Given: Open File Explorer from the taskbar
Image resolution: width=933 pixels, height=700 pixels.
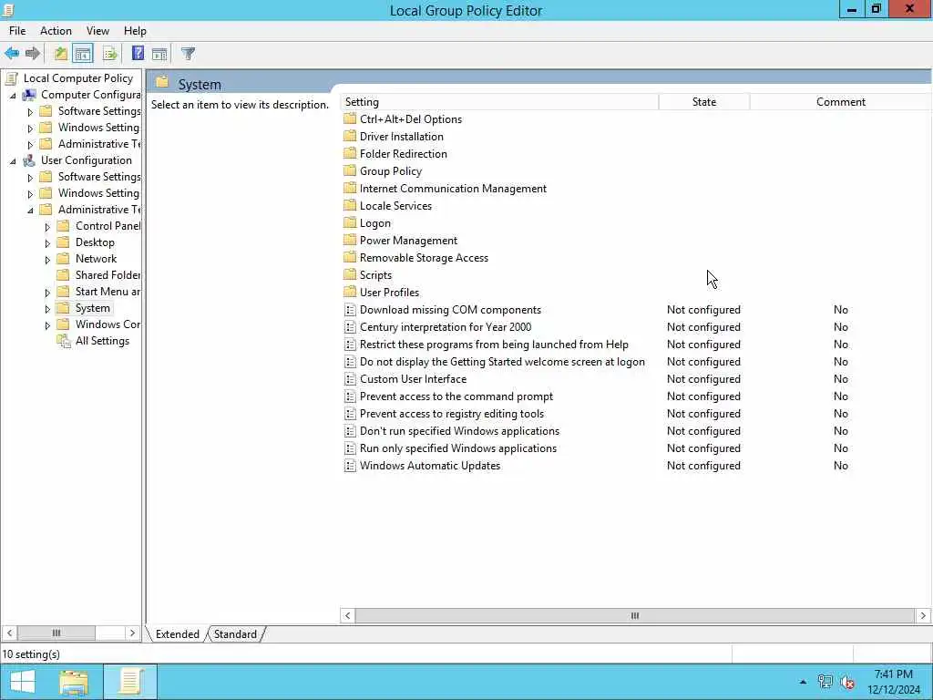Looking at the screenshot, I should click(x=74, y=682).
